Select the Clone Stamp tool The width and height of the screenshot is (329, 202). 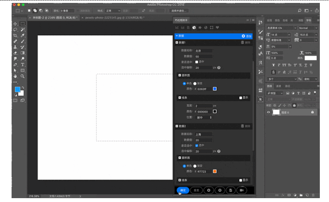click(x=15, y=47)
